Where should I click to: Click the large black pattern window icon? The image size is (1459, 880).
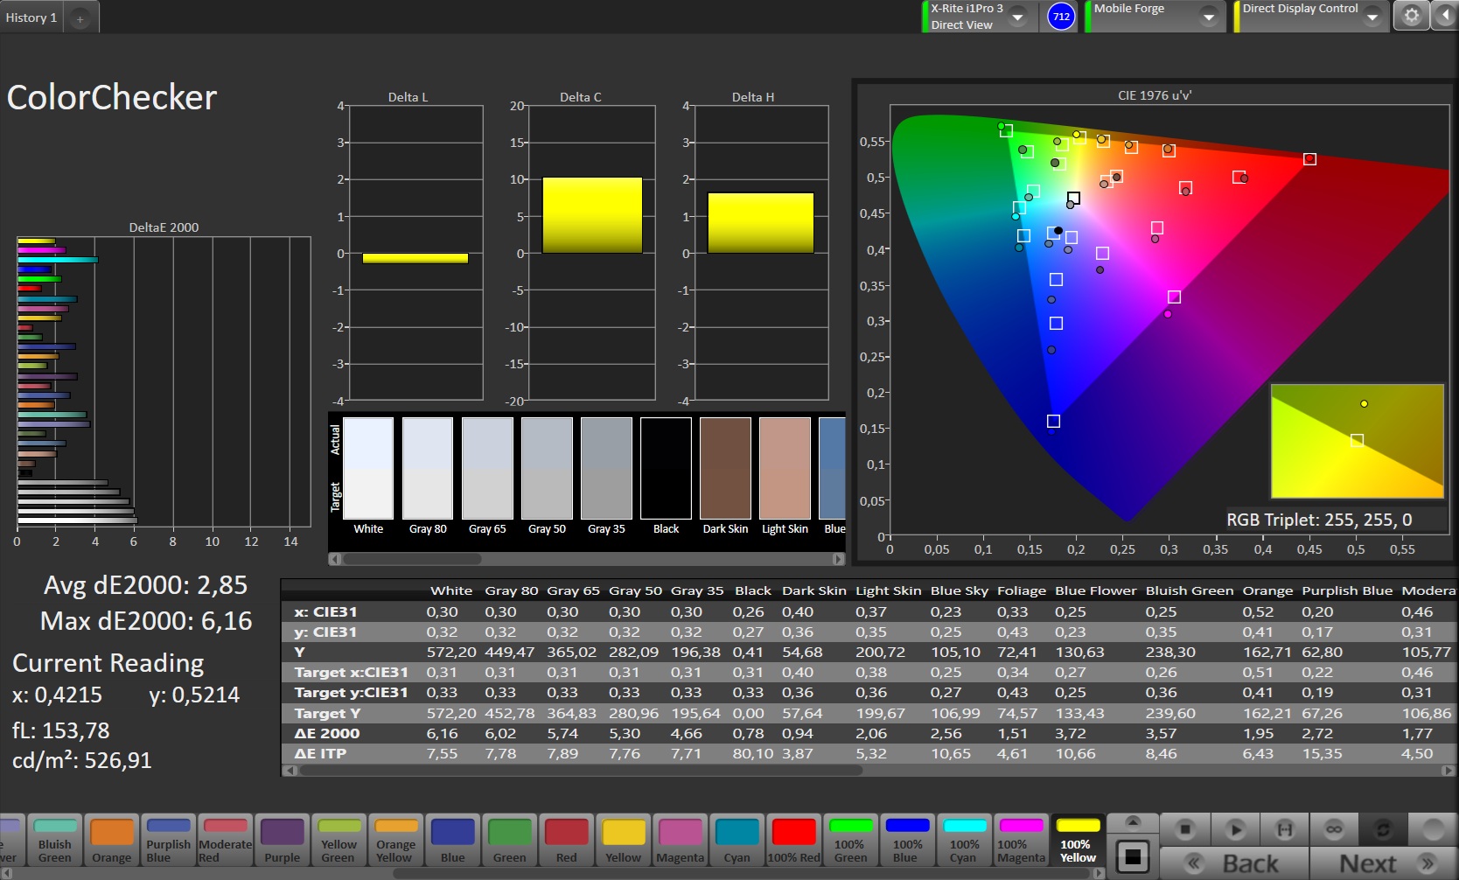coord(1133,857)
